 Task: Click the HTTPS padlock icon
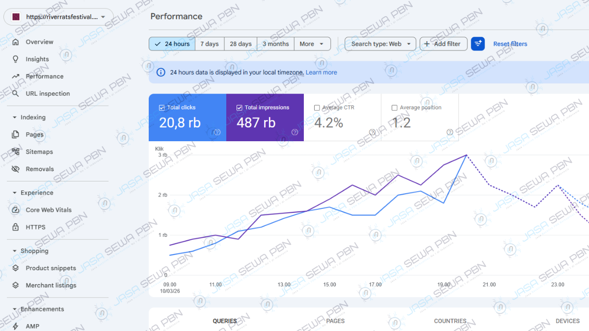pos(16,227)
